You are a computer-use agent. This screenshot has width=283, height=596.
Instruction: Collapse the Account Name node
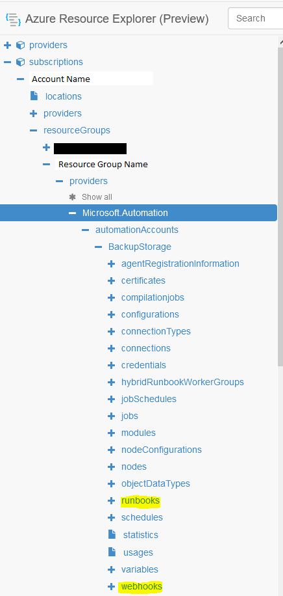(21, 79)
